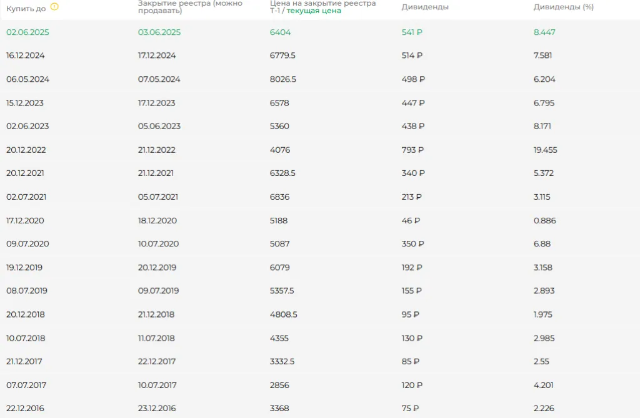Click the 8.447 dividend yield value
The width and height of the screenshot is (640, 418).
[x=544, y=32]
